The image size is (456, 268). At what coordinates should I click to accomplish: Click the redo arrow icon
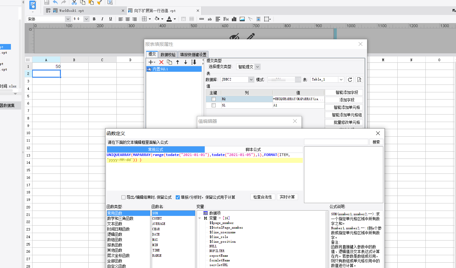coord(64,2)
